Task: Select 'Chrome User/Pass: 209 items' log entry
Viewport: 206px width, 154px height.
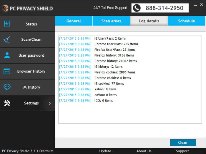Action: tap(116, 44)
